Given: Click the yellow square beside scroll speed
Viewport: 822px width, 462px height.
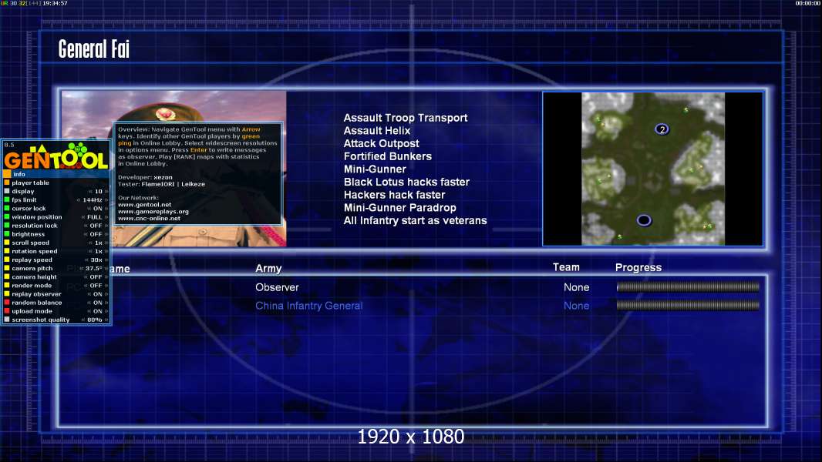Looking at the screenshot, I should (7, 243).
